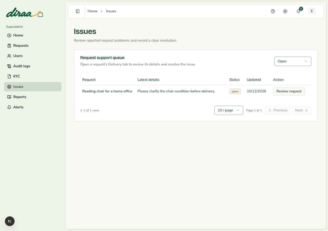Click the Requests clipboard icon in sidebar
This screenshot has height=231, width=328.
click(x=9, y=46)
